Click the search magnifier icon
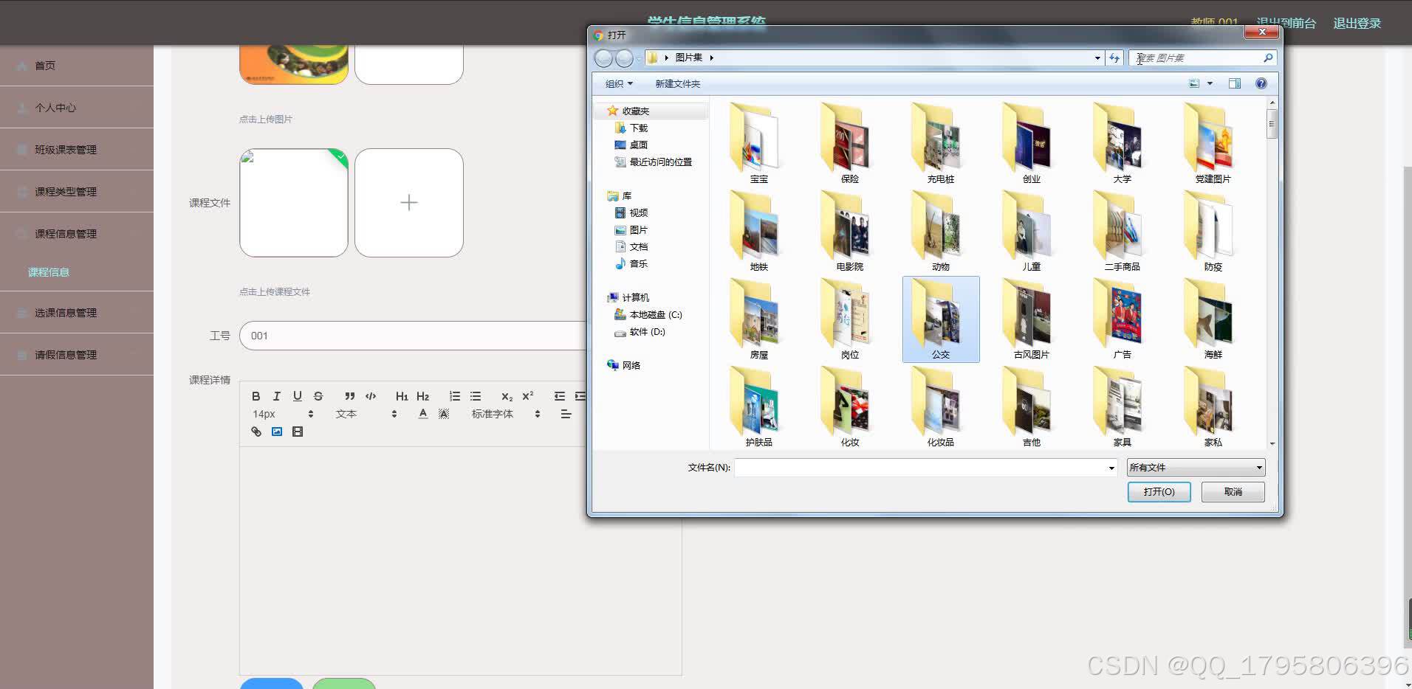This screenshot has width=1412, height=689. [x=1268, y=58]
